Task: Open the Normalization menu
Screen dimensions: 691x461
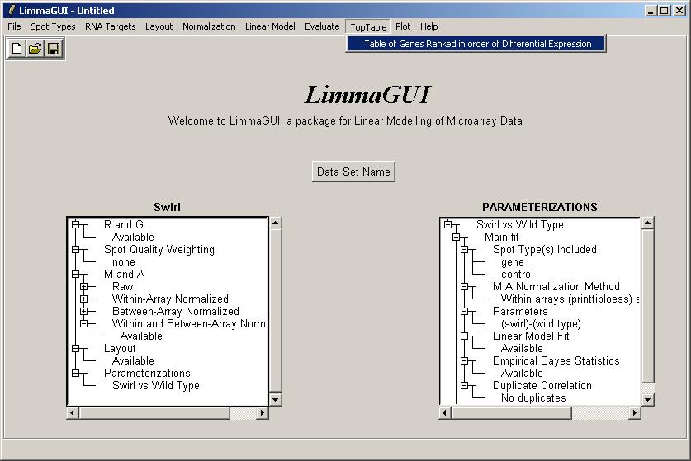Action: [x=209, y=26]
